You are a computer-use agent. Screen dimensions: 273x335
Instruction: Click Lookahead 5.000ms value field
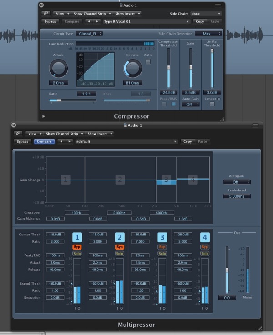click(x=237, y=196)
